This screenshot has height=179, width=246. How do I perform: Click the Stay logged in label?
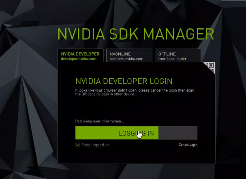click(x=95, y=145)
